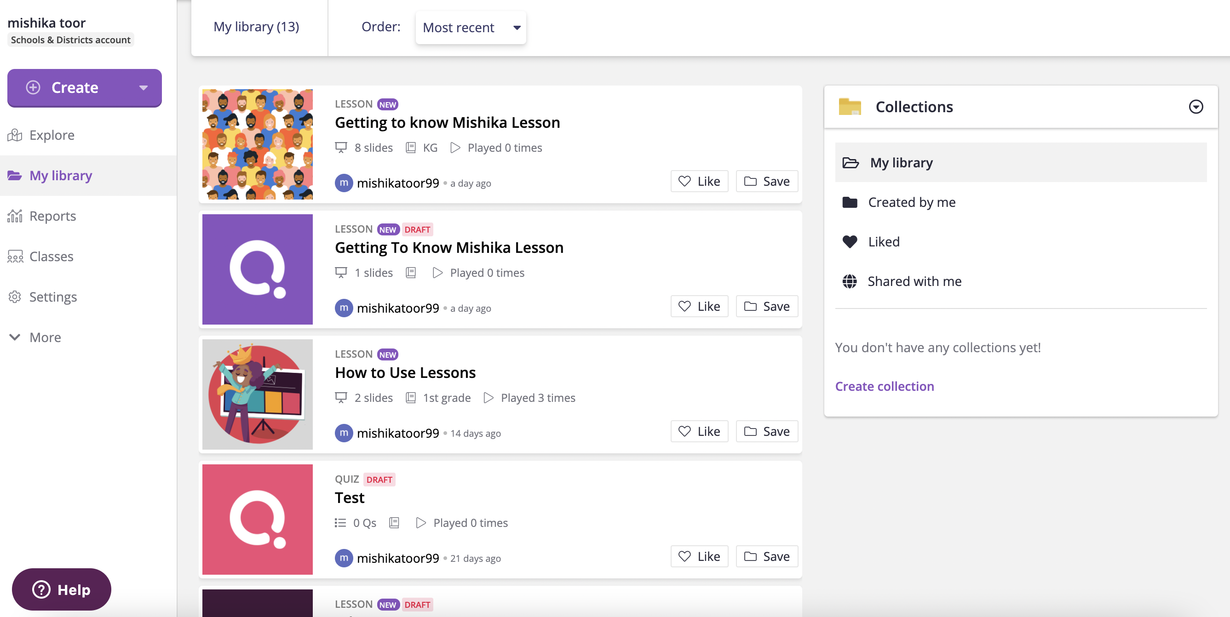Click the Save icon on Getting To Know Mishika Lesson draft
The width and height of the screenshot is (1230, 617).
pyautogui.click(x=767, y=306)
